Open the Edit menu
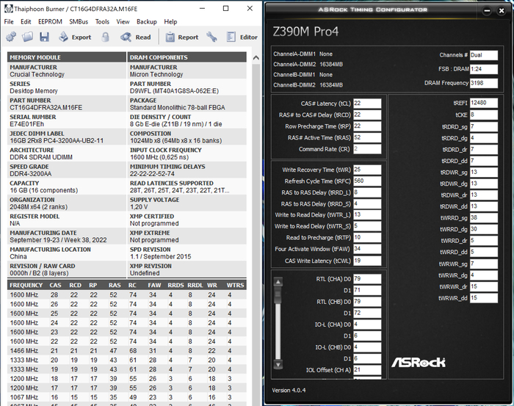This screenshot has width=514, height=406. 26,21
